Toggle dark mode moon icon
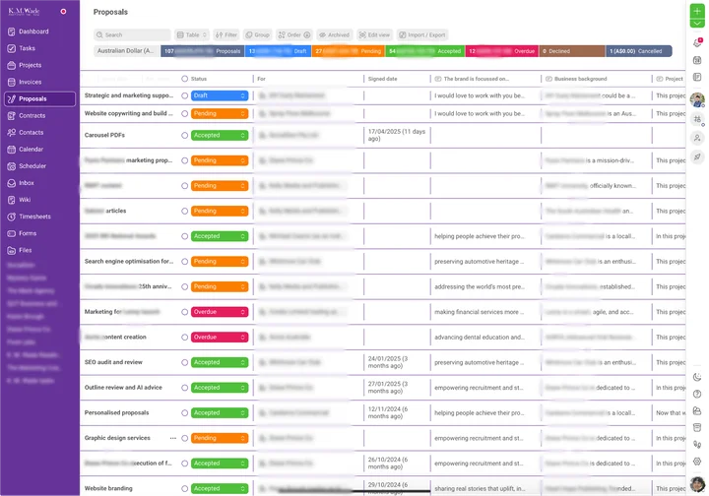This screenshot has width=709, height=496. pos(697,377)
